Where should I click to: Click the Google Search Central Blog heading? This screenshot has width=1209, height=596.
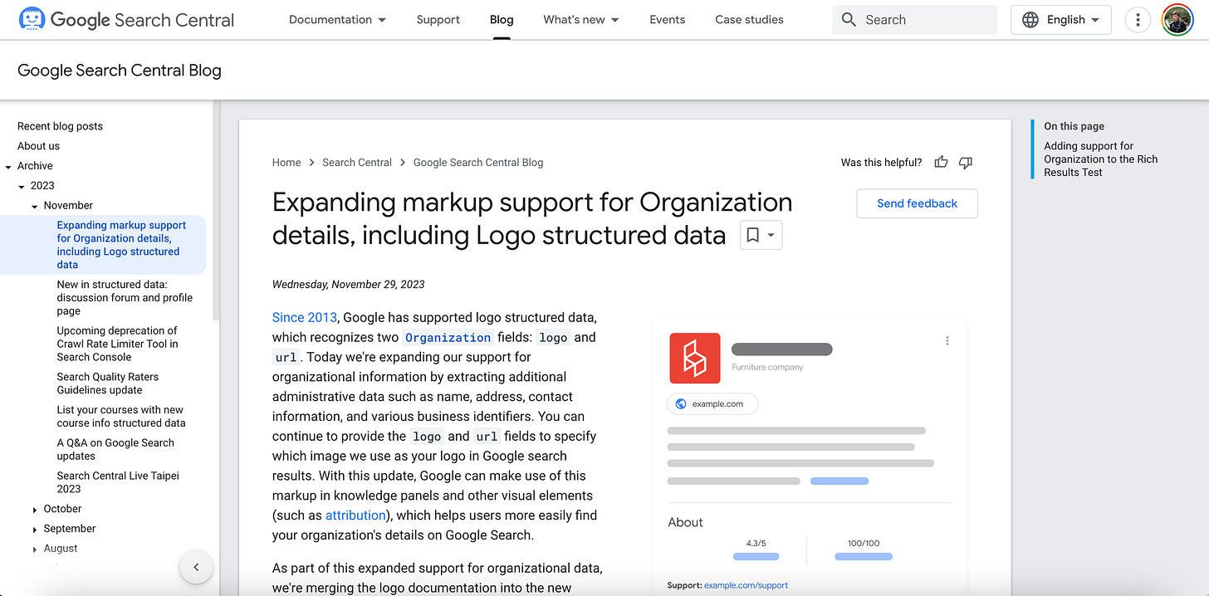tap(120, 71)
